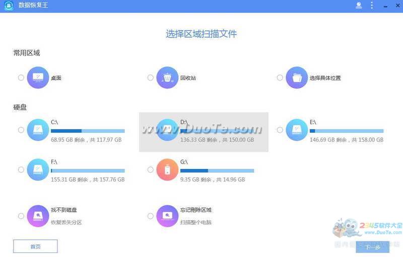
Task: Select the 桌面 radio button
Action: 21,77
